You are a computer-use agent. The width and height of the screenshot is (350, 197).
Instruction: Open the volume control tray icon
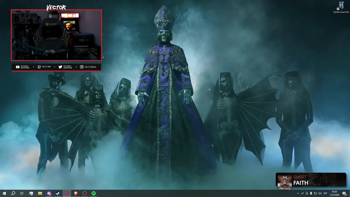coord(320,193)
